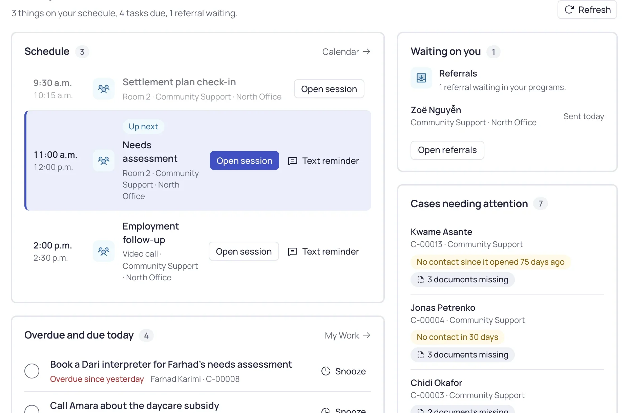Open Kwame Asante case
The image size is (630, 413).
click(441, 232)
